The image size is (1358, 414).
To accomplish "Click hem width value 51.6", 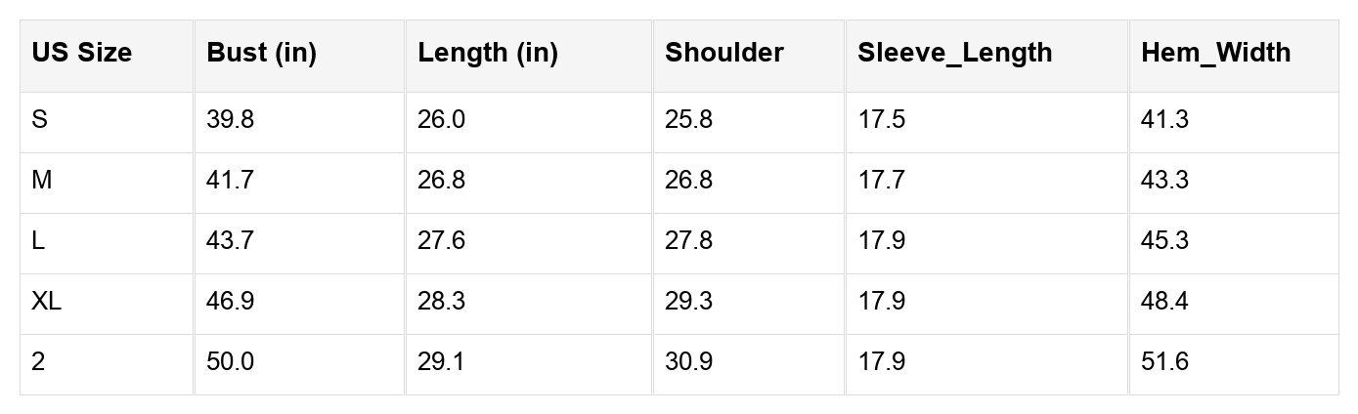I will 1165,362.
